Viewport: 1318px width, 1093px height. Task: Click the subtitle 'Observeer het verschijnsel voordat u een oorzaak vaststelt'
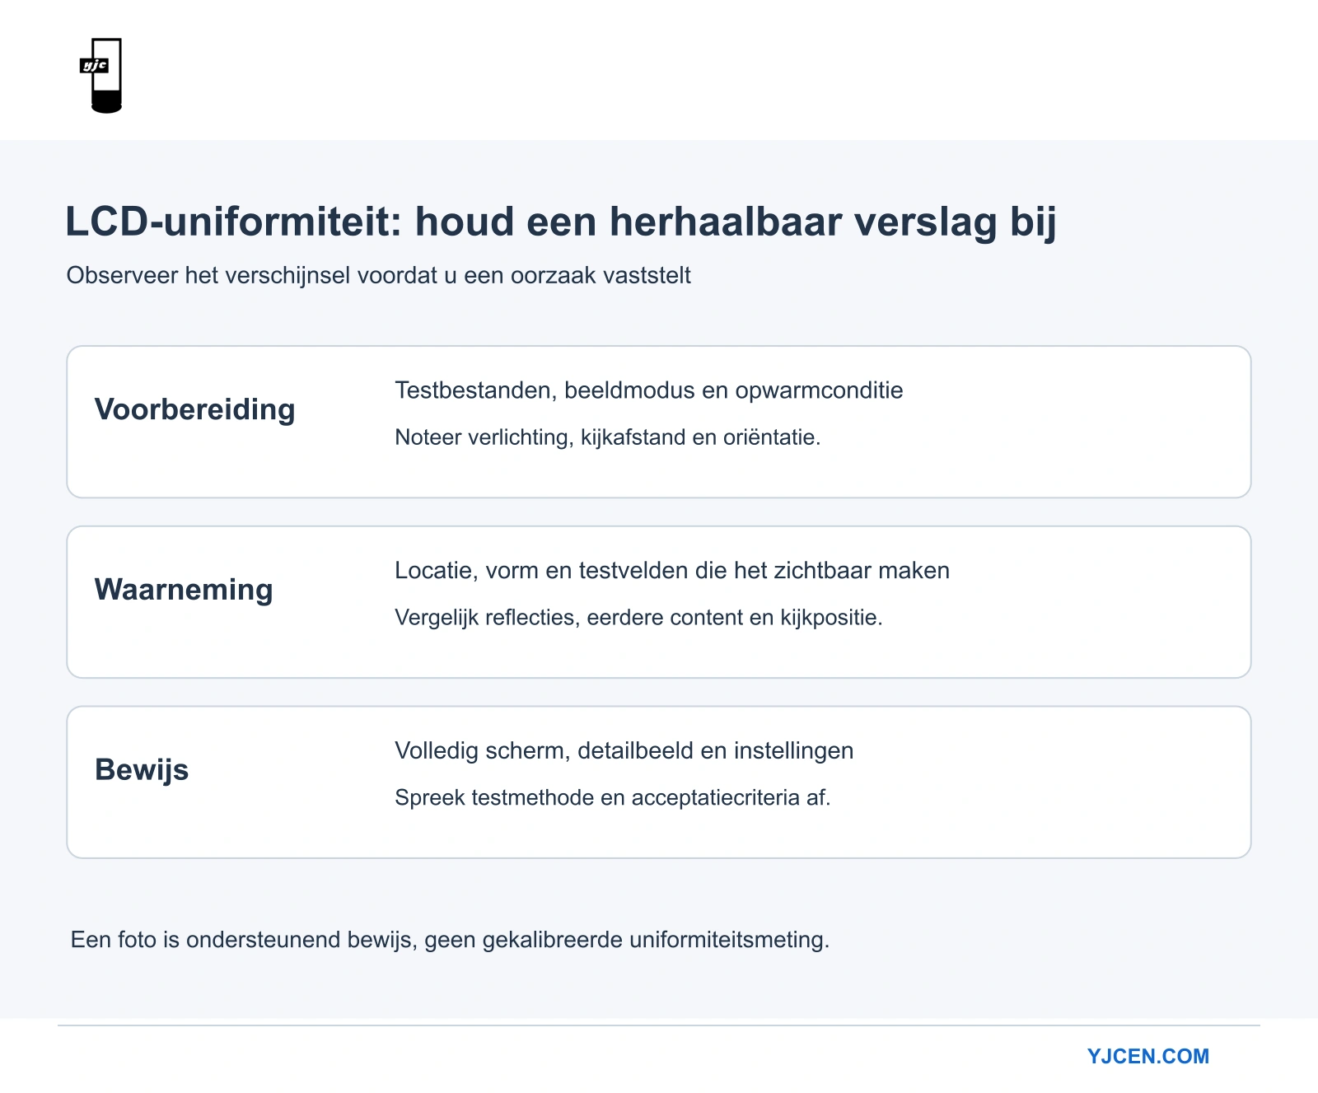point(378,275)
